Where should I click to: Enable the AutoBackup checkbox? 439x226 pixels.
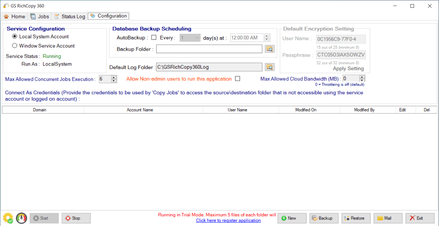(154, 38)
